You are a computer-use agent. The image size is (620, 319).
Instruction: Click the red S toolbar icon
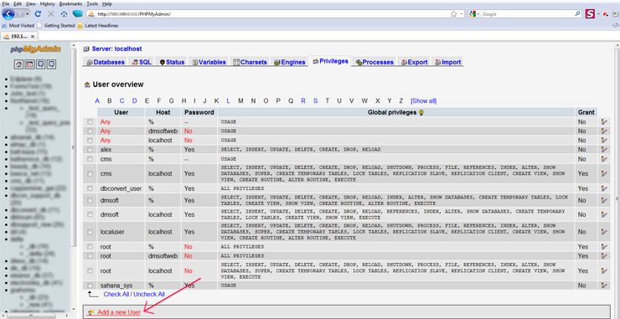[591, 14]
